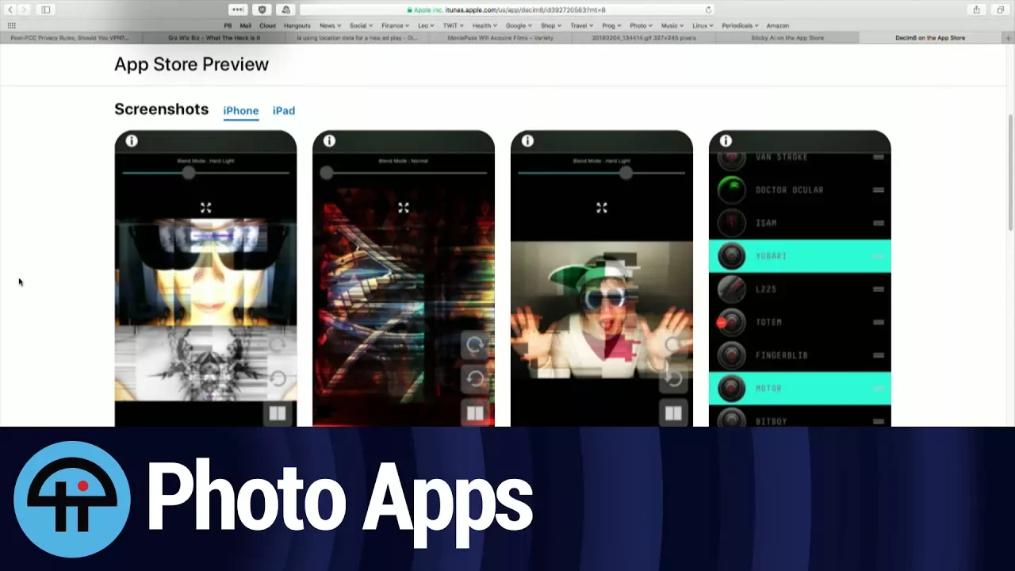Go forward with the Safari forward arrow
Image resolution: width=1015 pixels, height=571 pixels.
point(25,10)
